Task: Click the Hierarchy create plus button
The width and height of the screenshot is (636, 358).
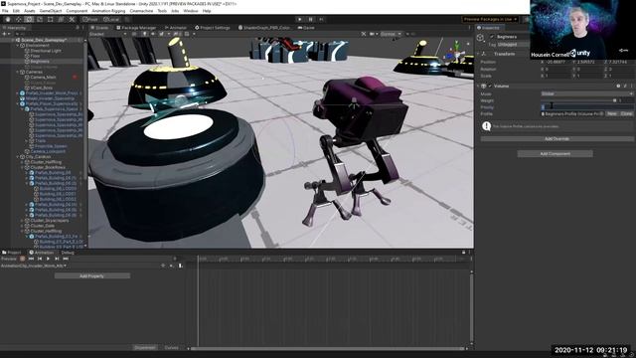Action: (5, 34)
